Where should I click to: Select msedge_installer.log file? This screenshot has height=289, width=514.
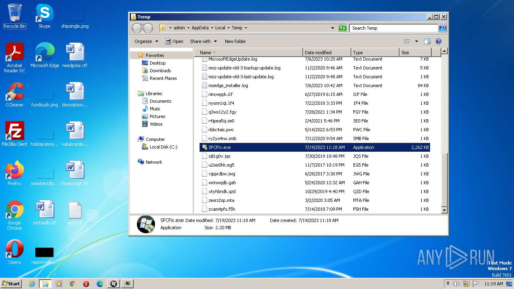point(314,85)
